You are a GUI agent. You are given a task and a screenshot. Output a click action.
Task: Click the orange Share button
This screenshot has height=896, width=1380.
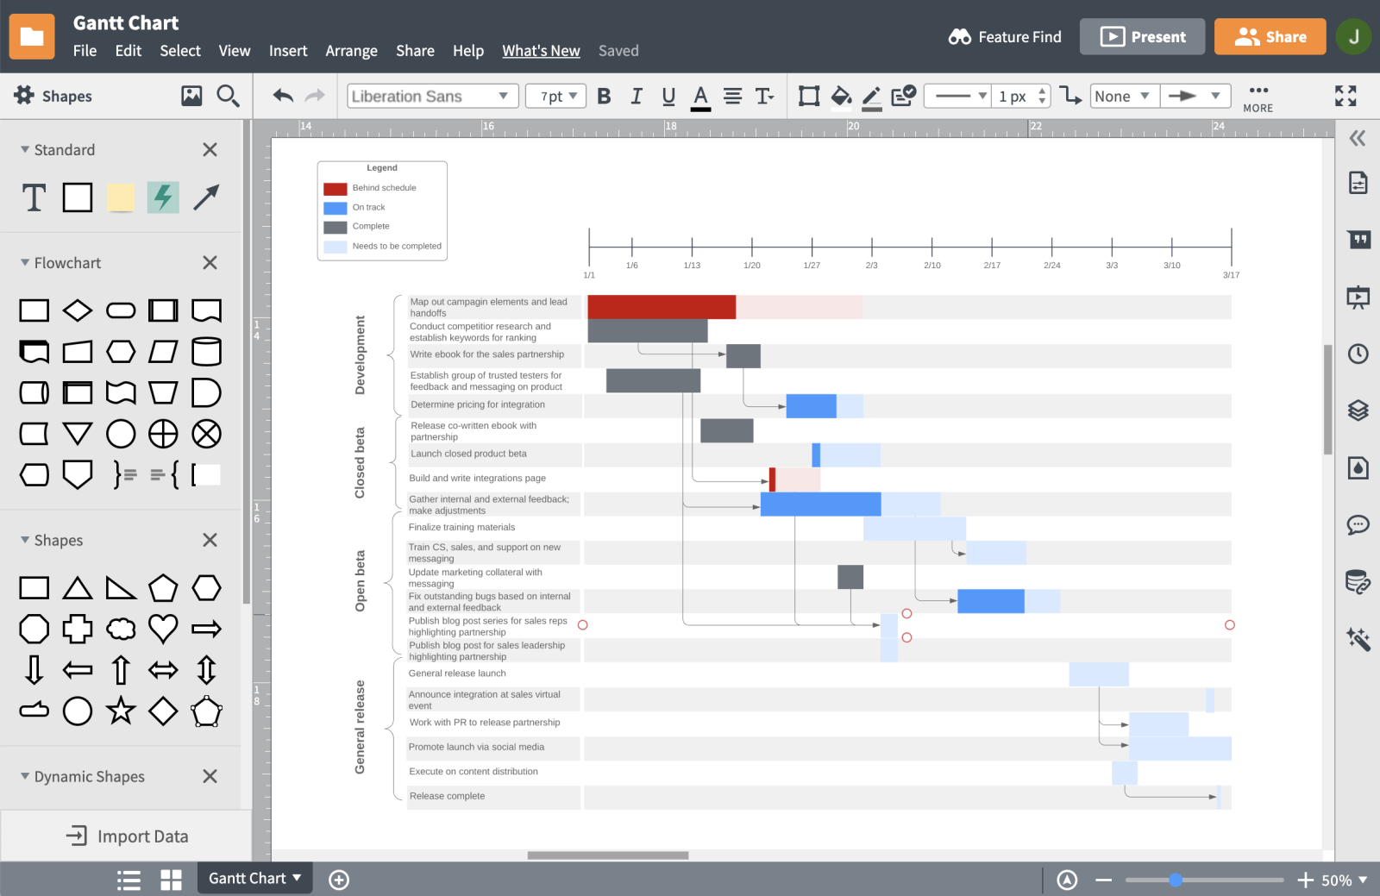(x=1270, y=37)
